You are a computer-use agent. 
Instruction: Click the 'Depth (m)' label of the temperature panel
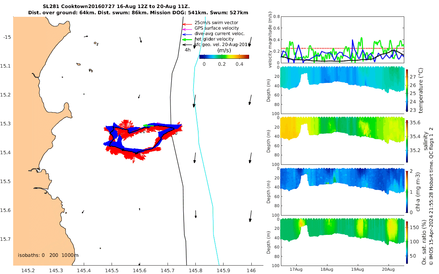point(269,90)
